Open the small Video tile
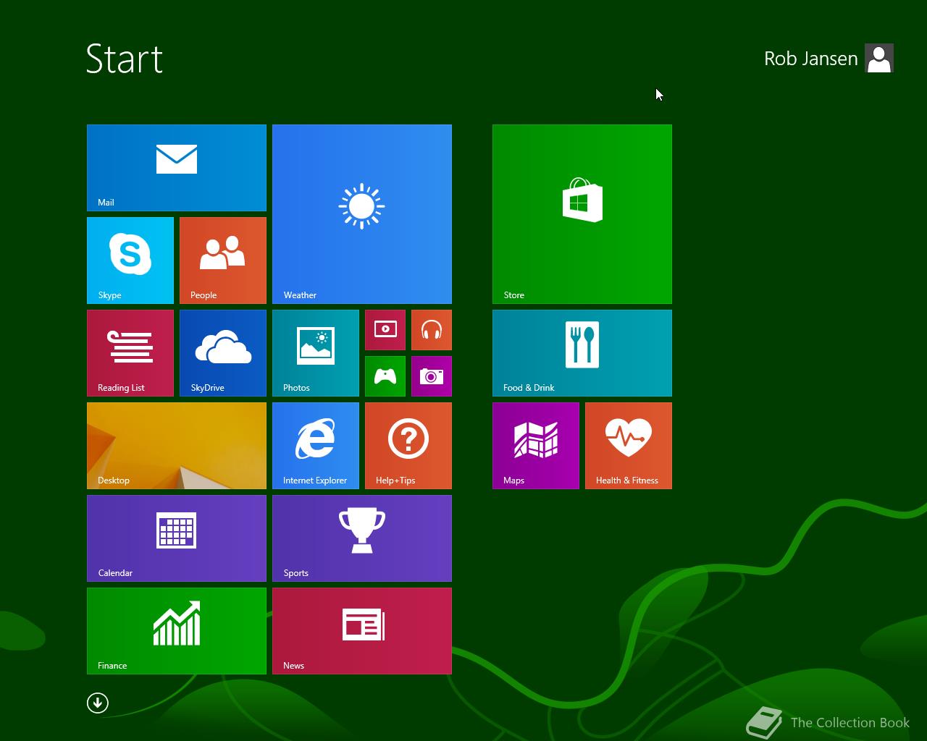Screen dimensions: 927x741 click(x=385, y=330)
